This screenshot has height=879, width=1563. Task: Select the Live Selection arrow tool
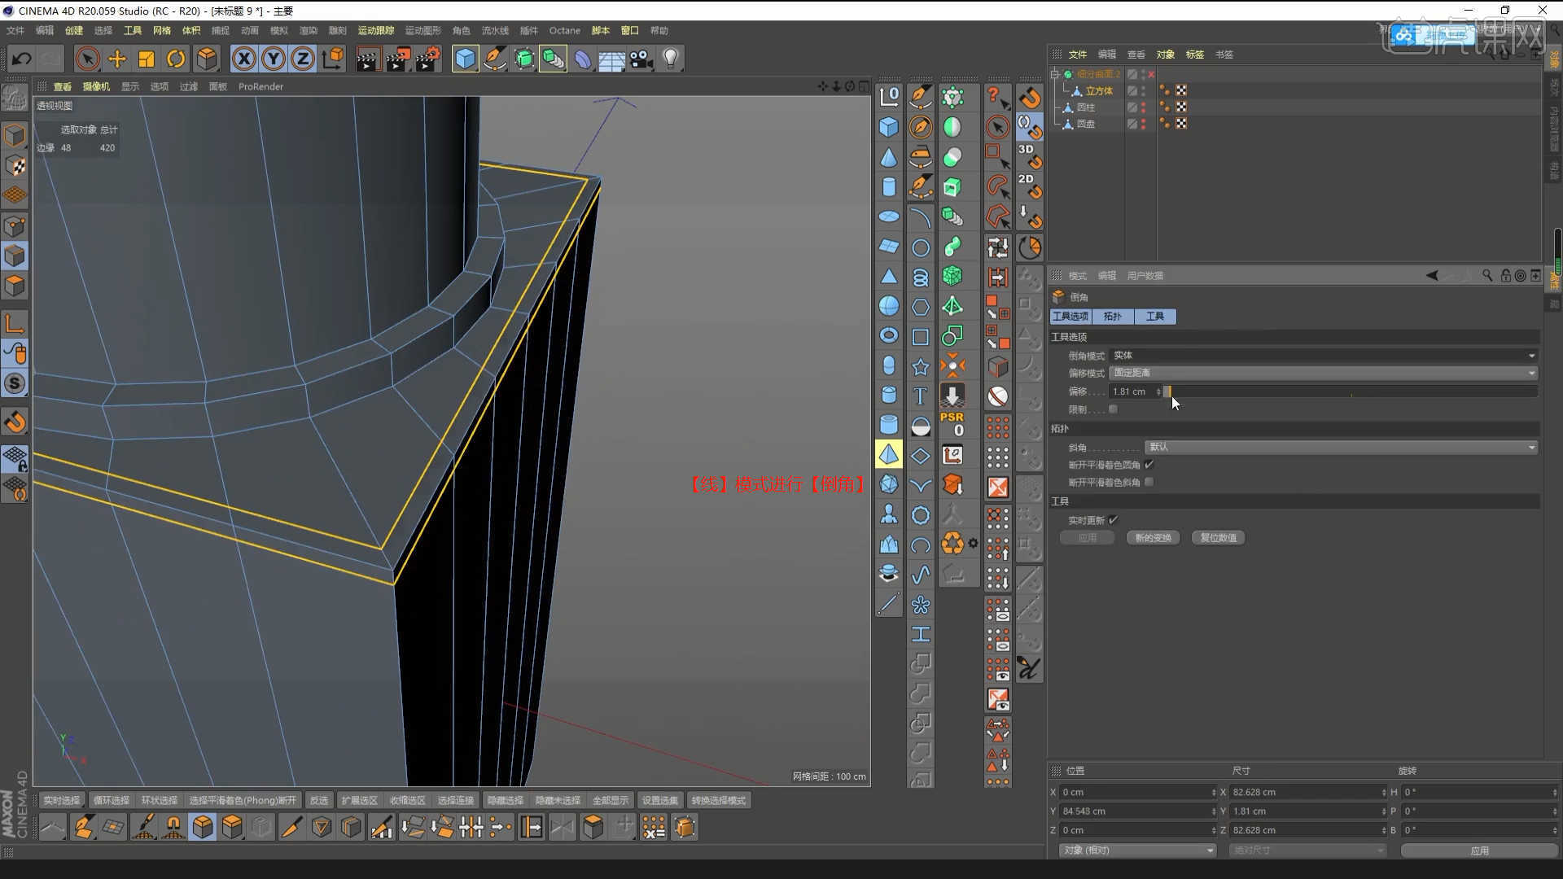[87, 59]
